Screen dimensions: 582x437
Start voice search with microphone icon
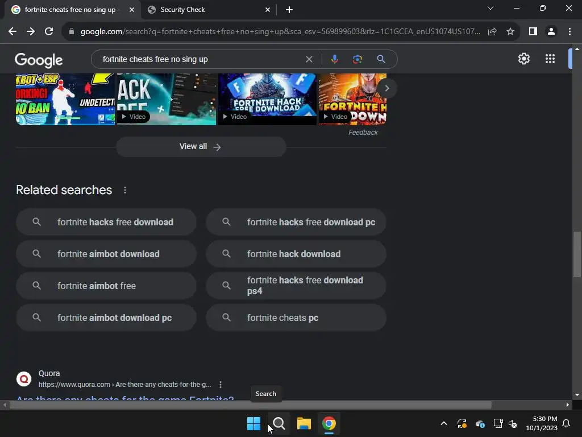pos(334,59)
